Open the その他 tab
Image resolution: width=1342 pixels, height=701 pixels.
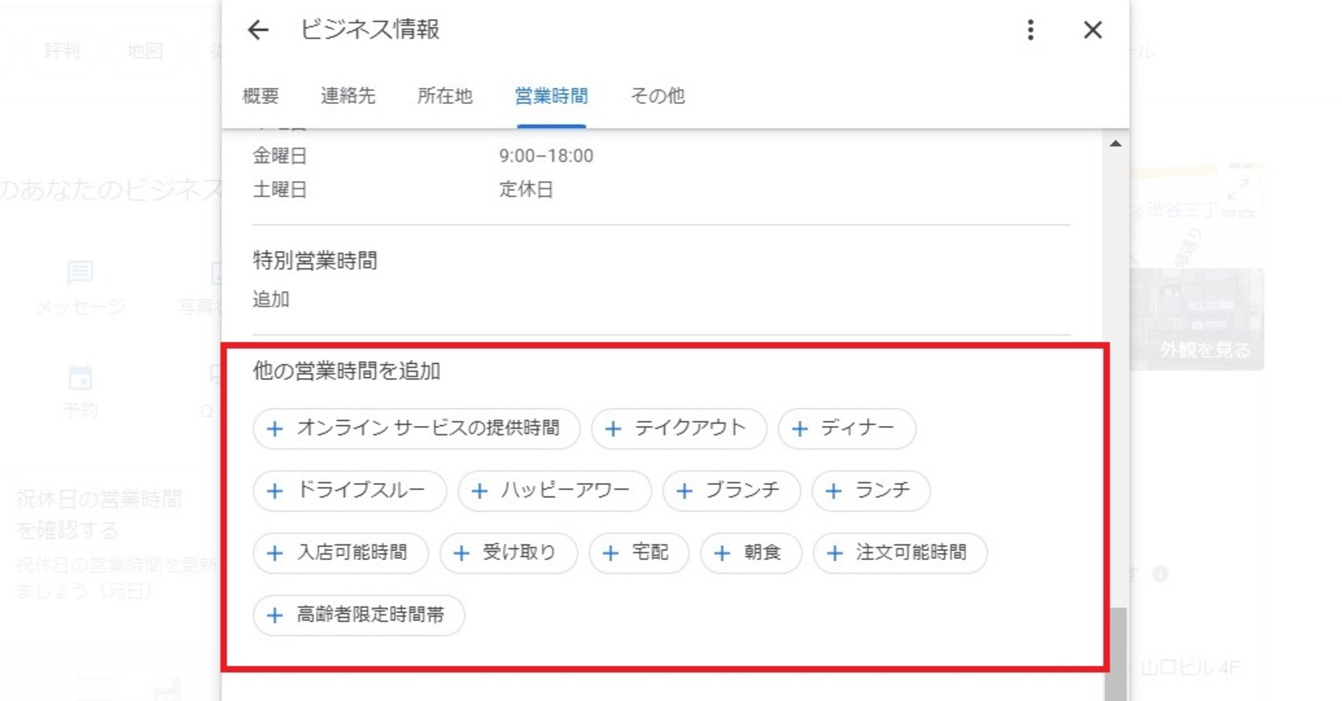(x=658, y=96)
